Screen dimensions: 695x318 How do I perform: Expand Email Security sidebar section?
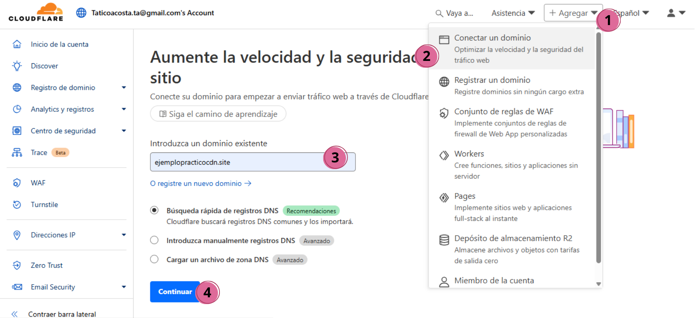(x=124, y=287)
